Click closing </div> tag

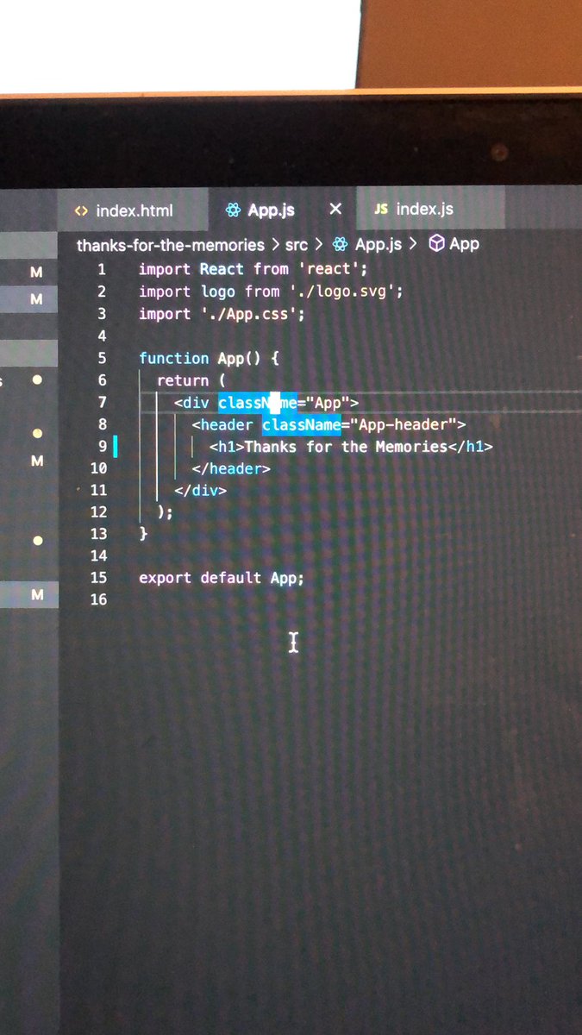tap(200, 490)
